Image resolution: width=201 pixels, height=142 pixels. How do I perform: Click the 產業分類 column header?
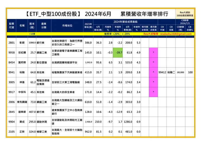click(x=44, y=26)
